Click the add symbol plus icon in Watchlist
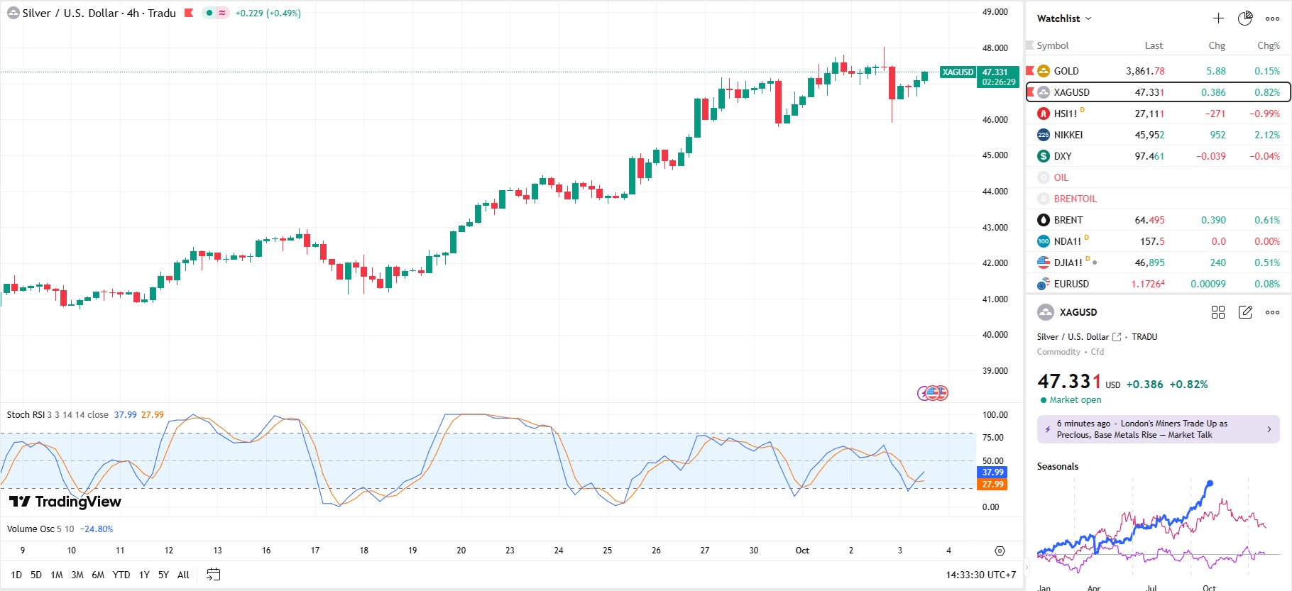This screenshot has width=1292, height=591. (x=1218, y=18)
